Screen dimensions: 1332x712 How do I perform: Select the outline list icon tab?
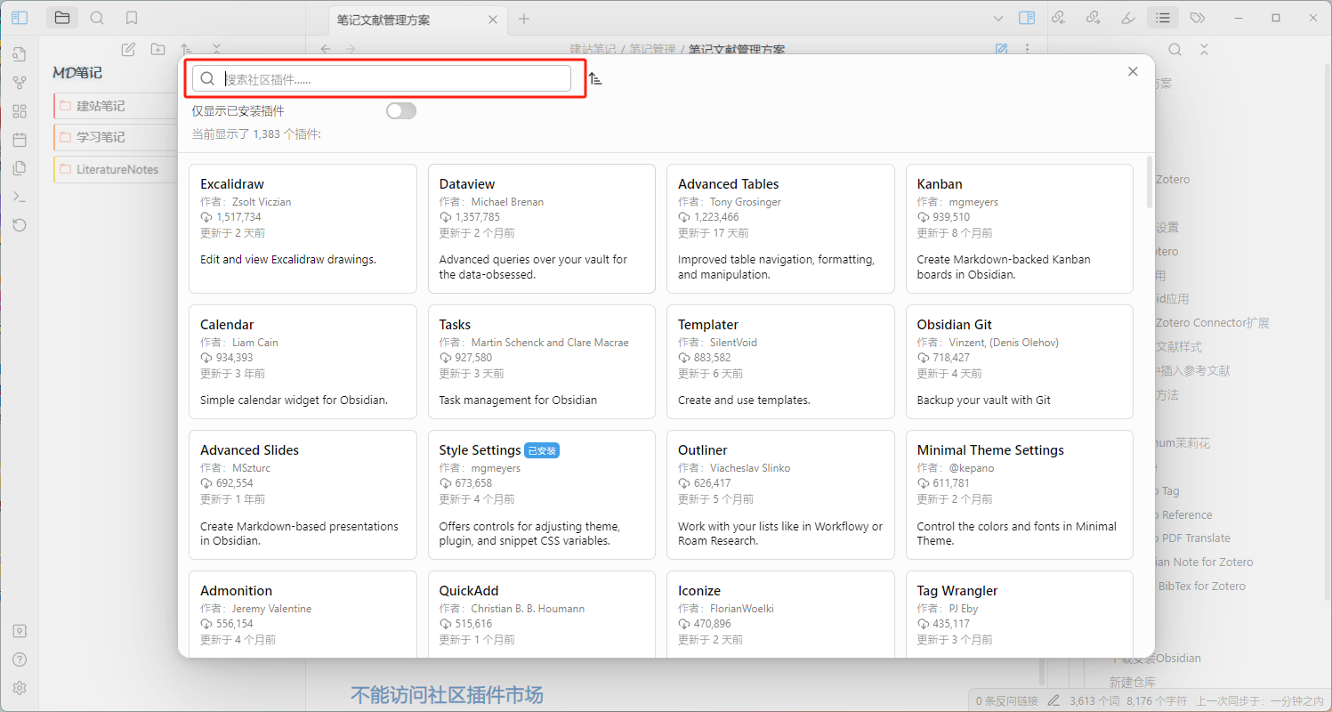pos(1163,17)
